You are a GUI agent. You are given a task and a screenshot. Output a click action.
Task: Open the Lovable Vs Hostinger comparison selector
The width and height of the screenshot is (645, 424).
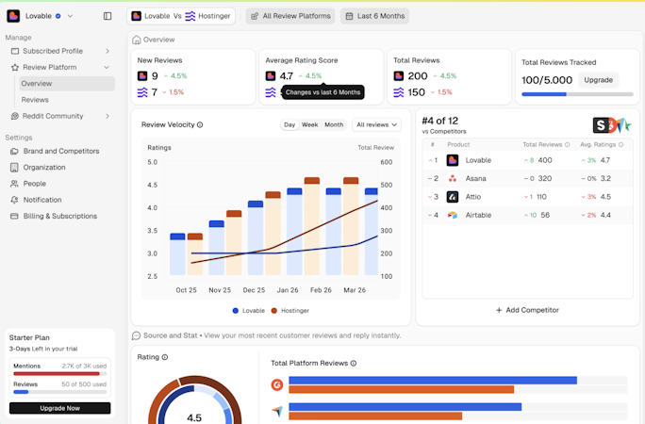pyautogui.click(x=181, y=16)
